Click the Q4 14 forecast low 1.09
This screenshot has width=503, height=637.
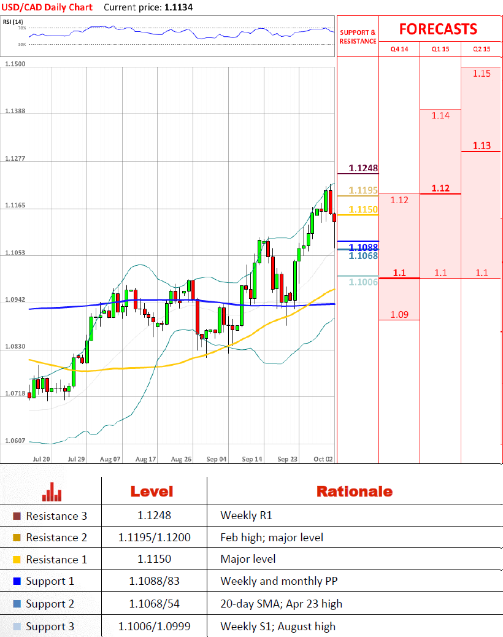[x=399, y=314]
